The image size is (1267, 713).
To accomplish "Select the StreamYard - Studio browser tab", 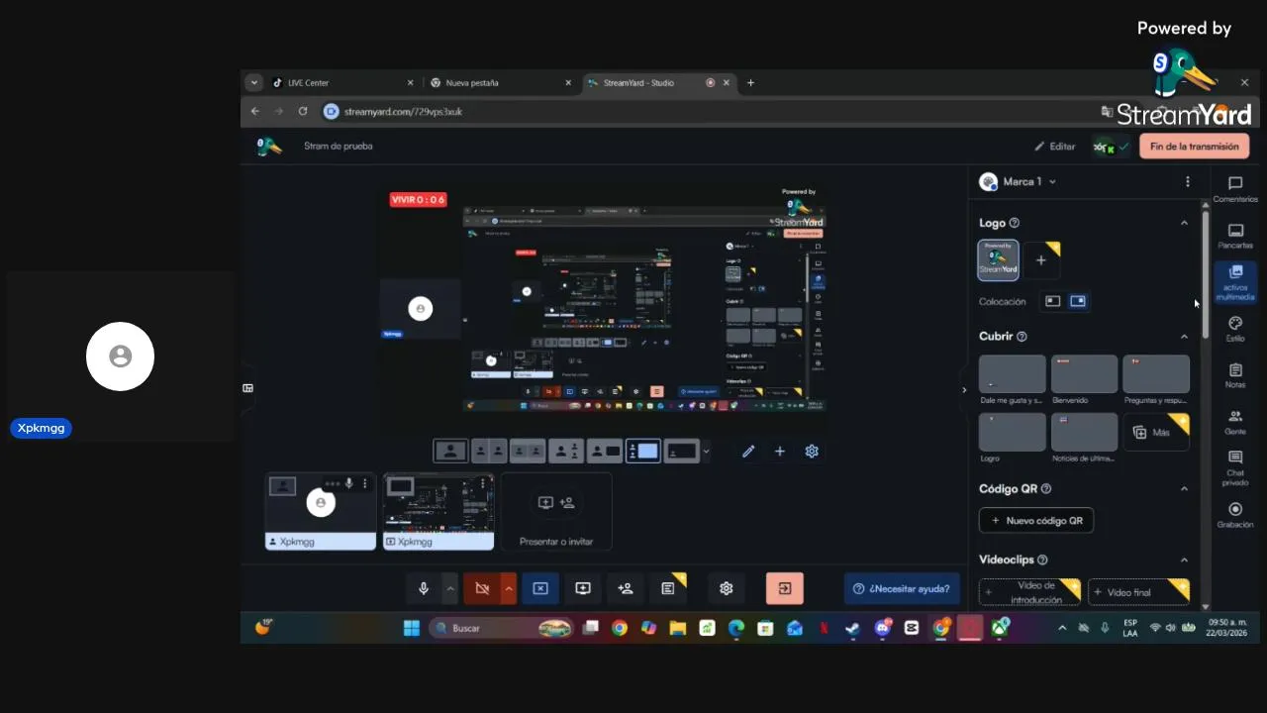I will tap(658, 83).
